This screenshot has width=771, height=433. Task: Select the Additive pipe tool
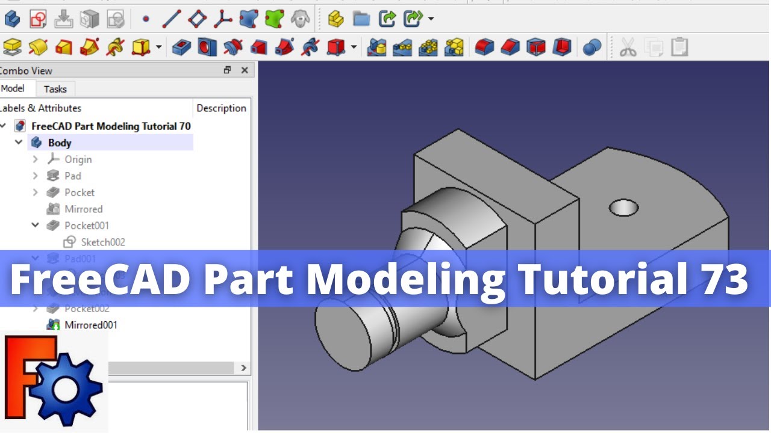[x=90, y=47]
